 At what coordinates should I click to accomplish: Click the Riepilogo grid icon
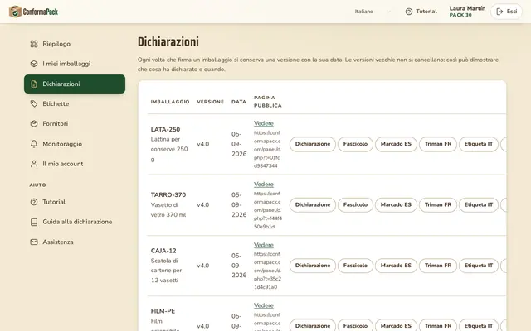tap(34, 44)
